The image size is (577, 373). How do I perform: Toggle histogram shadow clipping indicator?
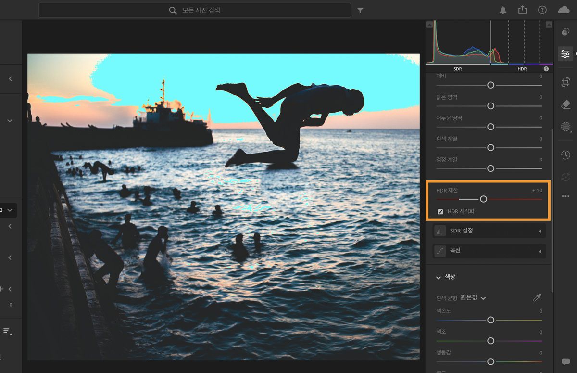[429, 25]
